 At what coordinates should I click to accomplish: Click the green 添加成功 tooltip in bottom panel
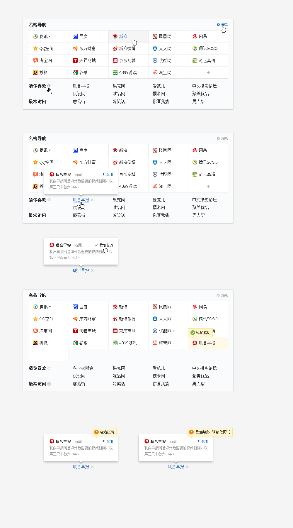click(200, 333)
